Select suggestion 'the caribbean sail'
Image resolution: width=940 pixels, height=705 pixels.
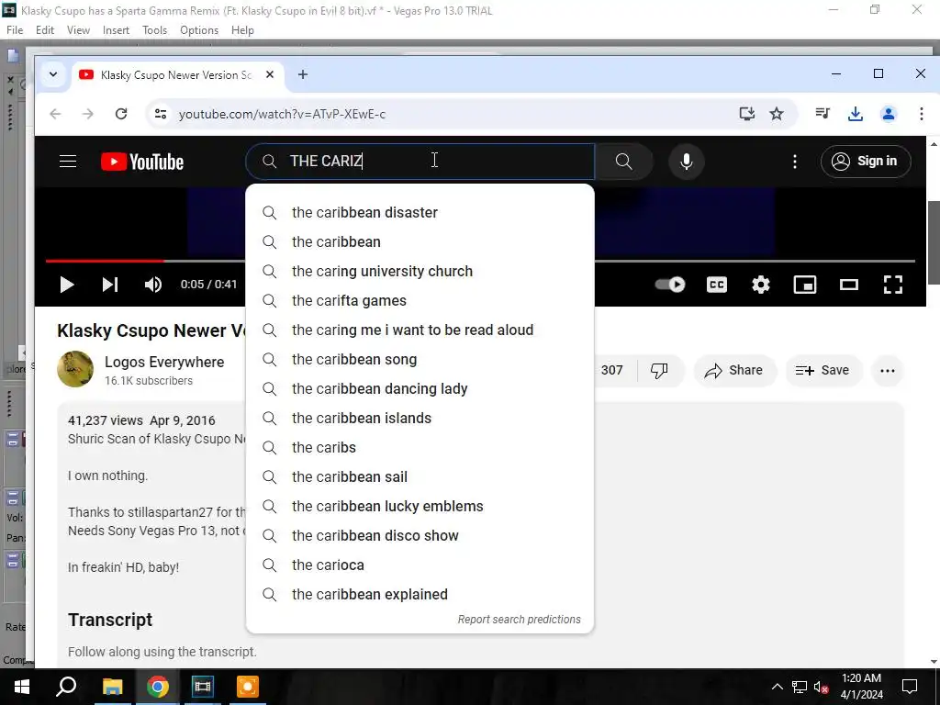tap(420, 477)
